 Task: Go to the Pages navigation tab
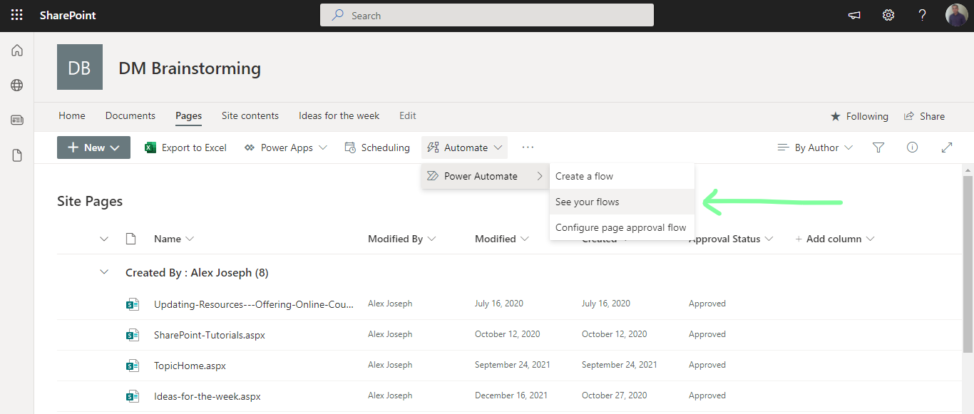[189, 115]
